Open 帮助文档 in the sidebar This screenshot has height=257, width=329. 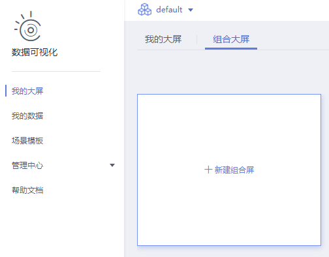[x=27, y=190]
